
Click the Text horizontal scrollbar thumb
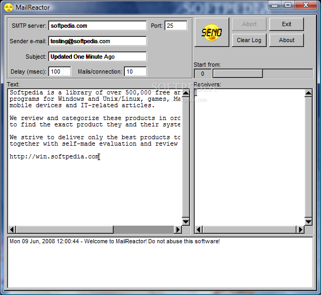point(65,229)
